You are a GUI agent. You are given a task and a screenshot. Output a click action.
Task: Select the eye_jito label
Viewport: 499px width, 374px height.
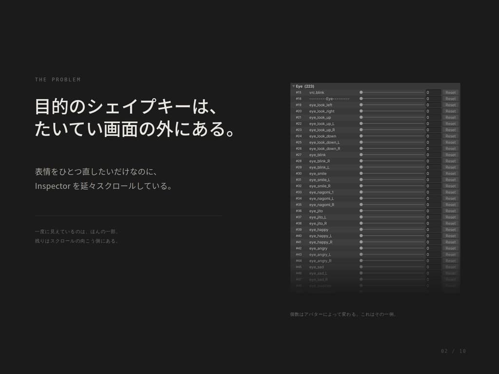pos(316,211)
